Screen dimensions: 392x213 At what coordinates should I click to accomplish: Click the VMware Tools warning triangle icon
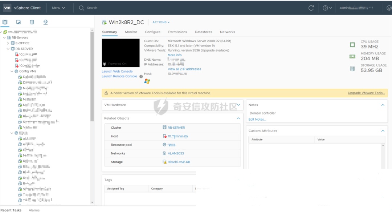coord(106,93)
